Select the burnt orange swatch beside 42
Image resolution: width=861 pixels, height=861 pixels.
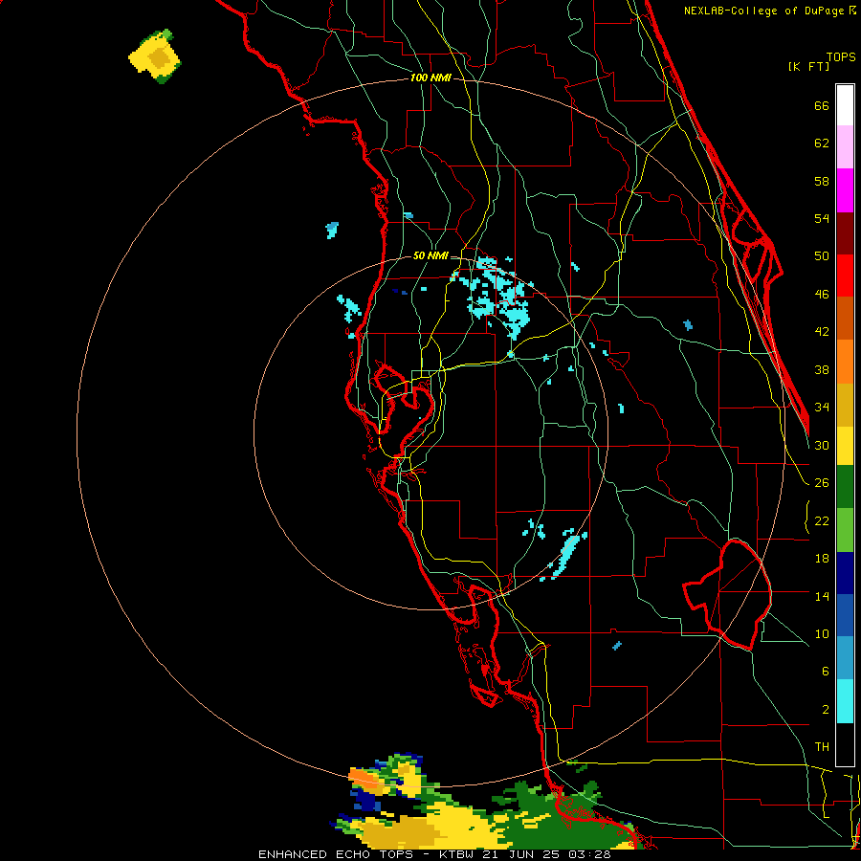click(845, 318)
